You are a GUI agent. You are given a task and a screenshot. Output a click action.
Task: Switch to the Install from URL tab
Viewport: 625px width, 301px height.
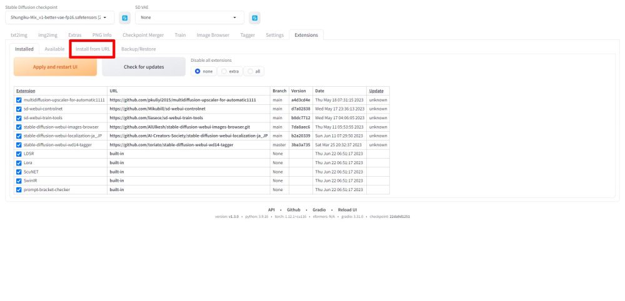pyautogui.click(x=92, y=49)
